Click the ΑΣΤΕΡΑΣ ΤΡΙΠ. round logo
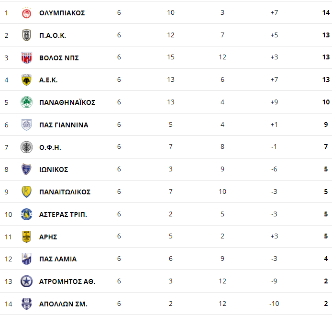332x315 pixels. [26, 214]
